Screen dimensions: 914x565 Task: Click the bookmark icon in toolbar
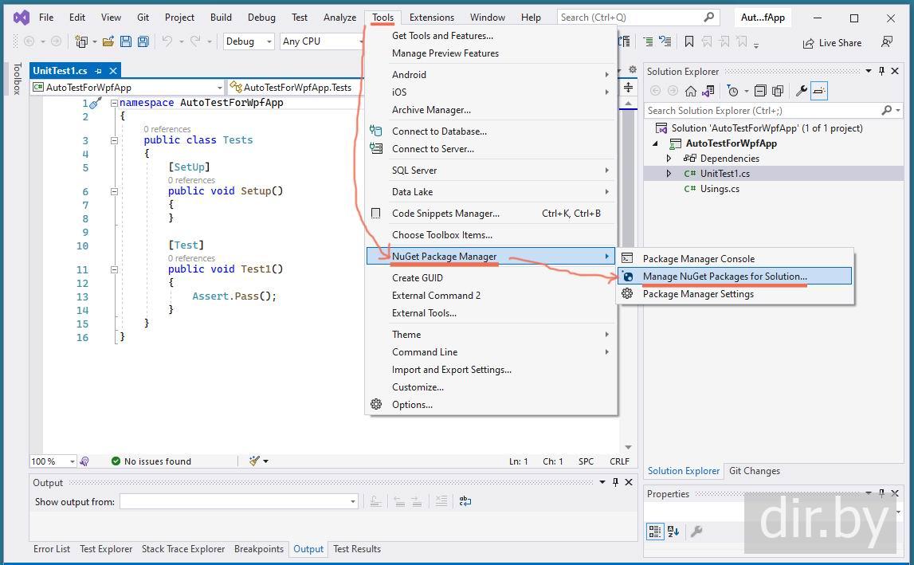689,42
